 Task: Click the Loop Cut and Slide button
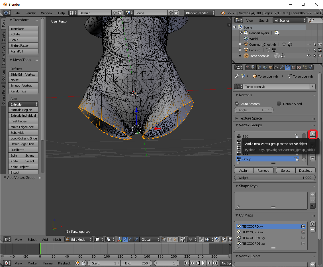(x=23, y=138)
